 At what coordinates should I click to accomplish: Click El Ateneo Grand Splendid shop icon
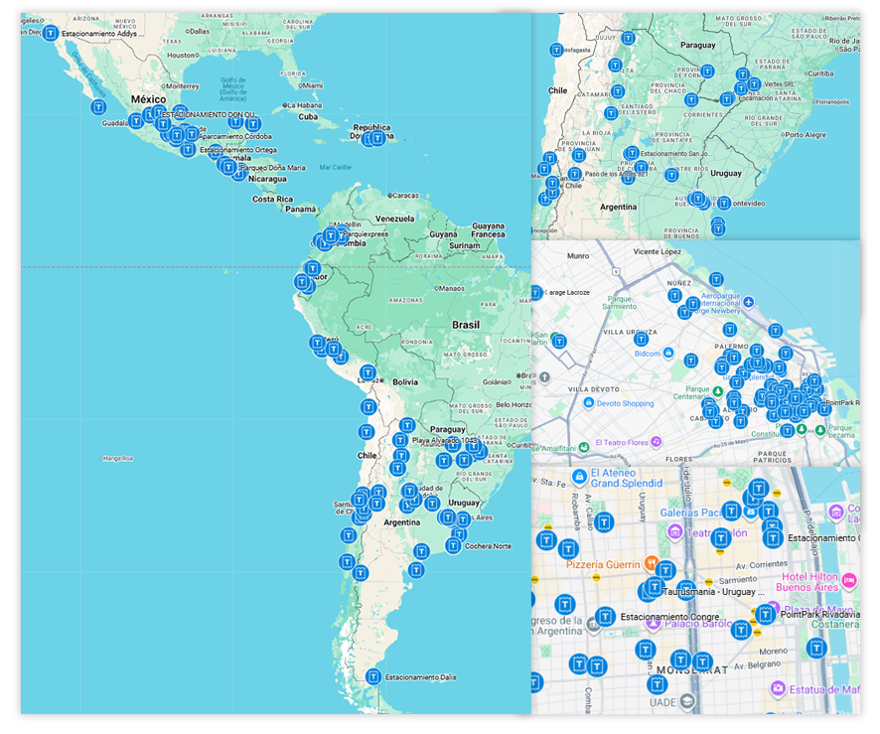[x=577, y=477]
